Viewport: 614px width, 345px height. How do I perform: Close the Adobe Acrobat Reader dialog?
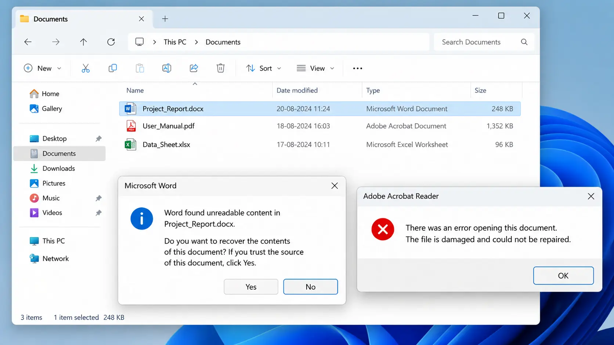coord(591,196)
